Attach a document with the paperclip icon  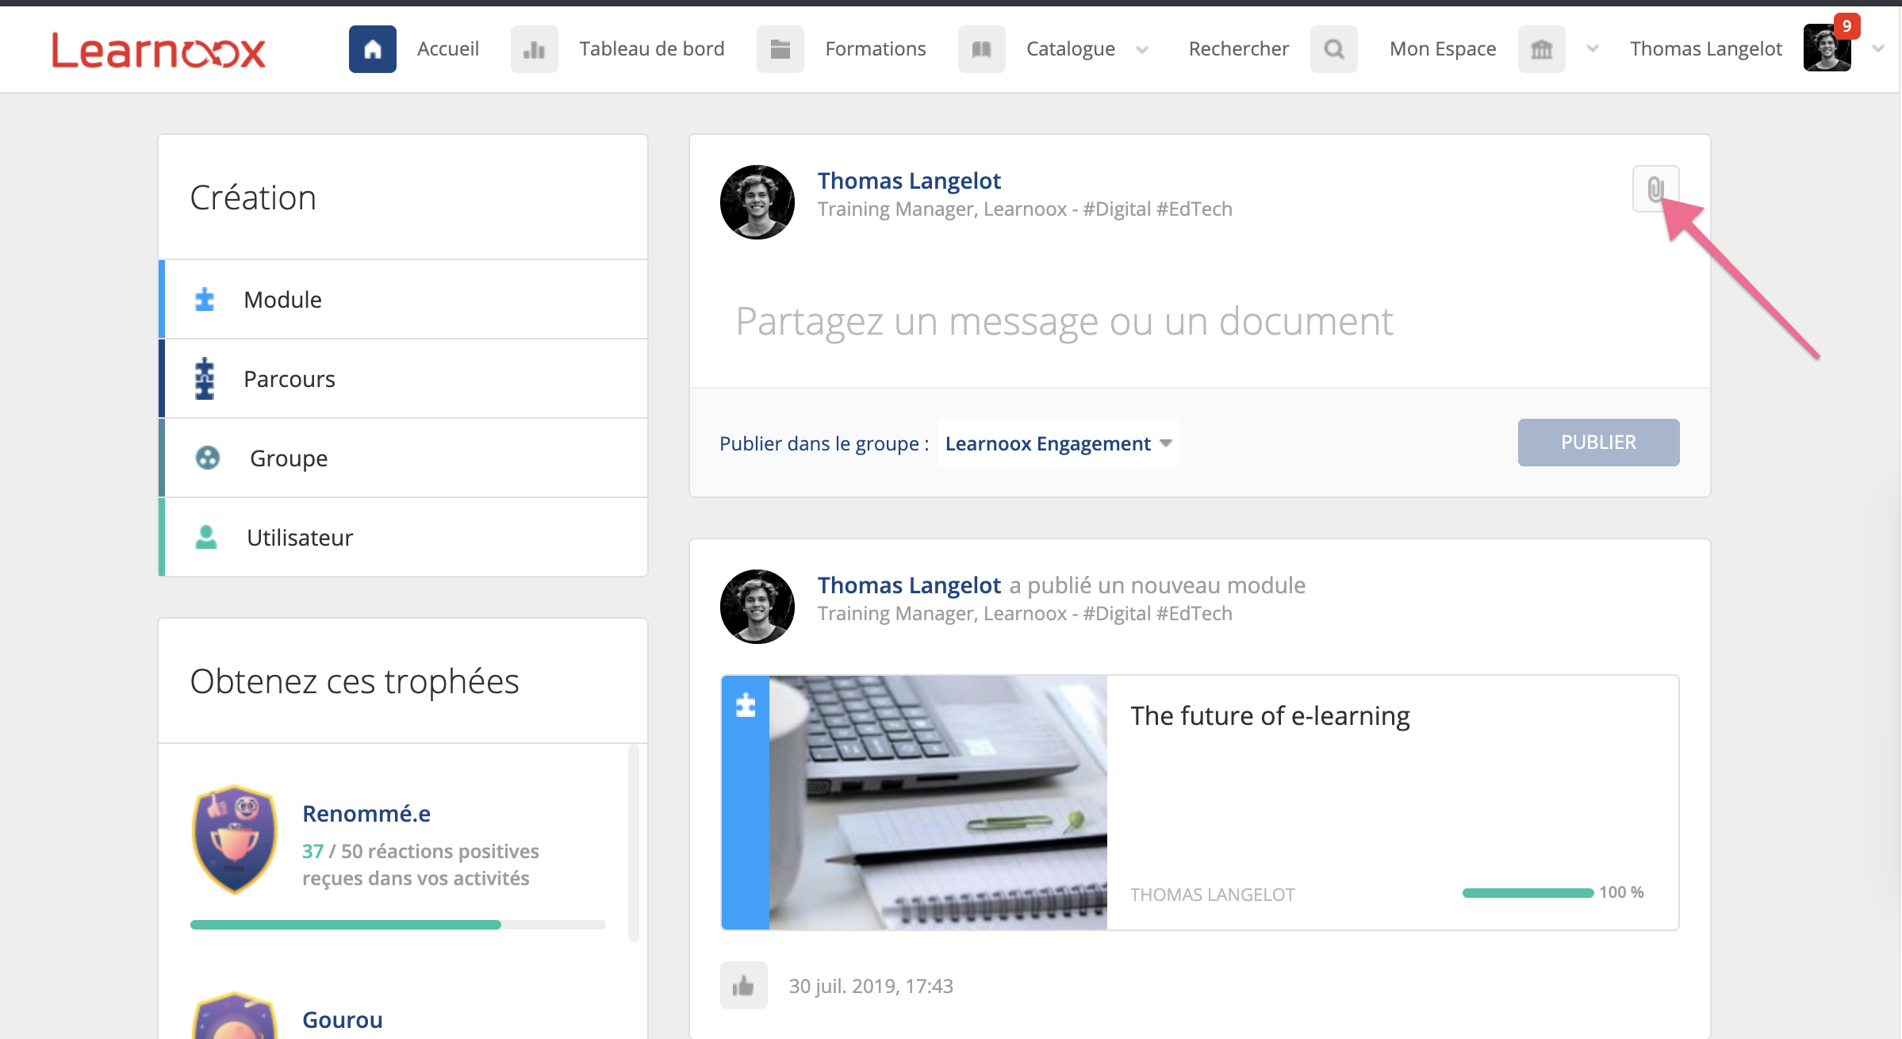[x=1655, y=189]
